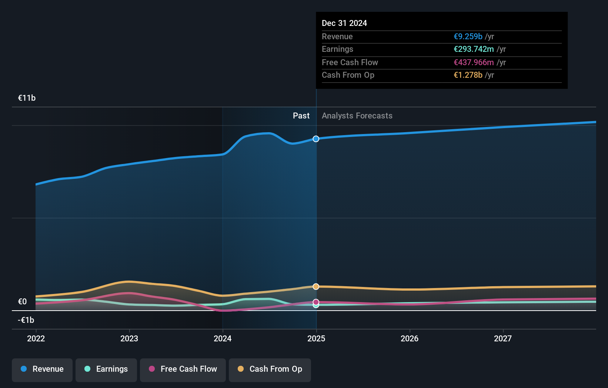The height and width of the screenshot is (388, 608).
Task: Click the blue Revenue dot in the legend
Action: pos(23,369)
